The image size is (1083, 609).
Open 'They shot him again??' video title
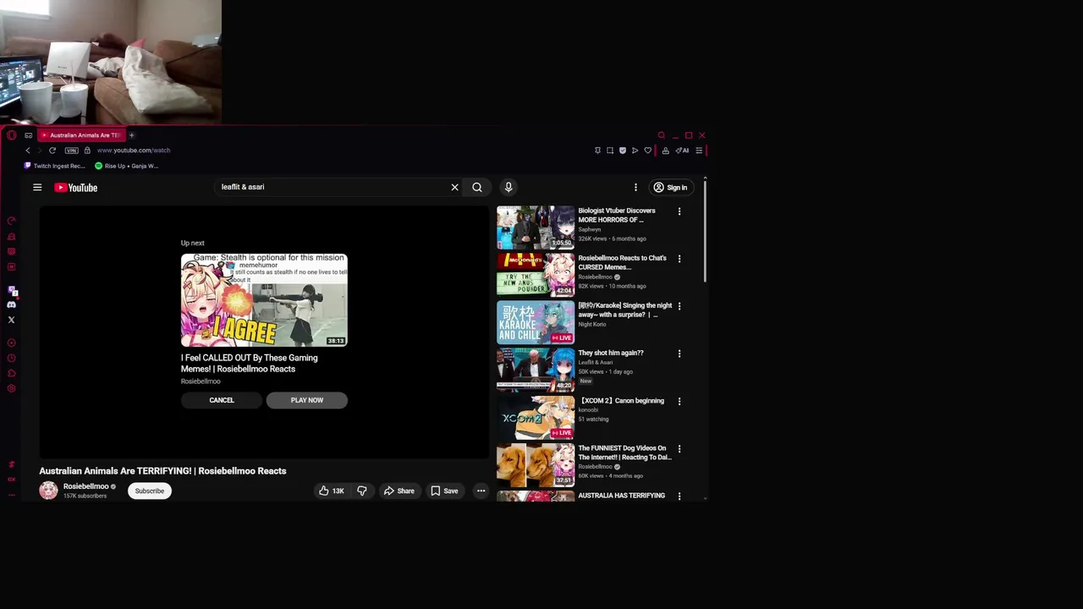(x=611, y=353)
